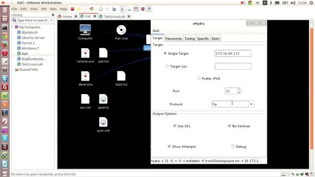315x177 pixels.
Task: Close the Library panel
Action: (53, 15)
